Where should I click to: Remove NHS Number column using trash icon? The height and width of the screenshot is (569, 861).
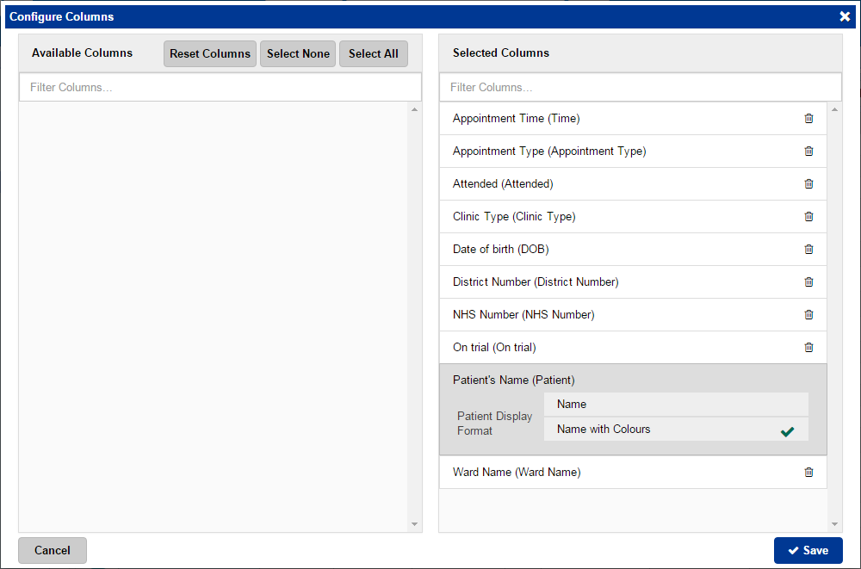tap(808, 315)
